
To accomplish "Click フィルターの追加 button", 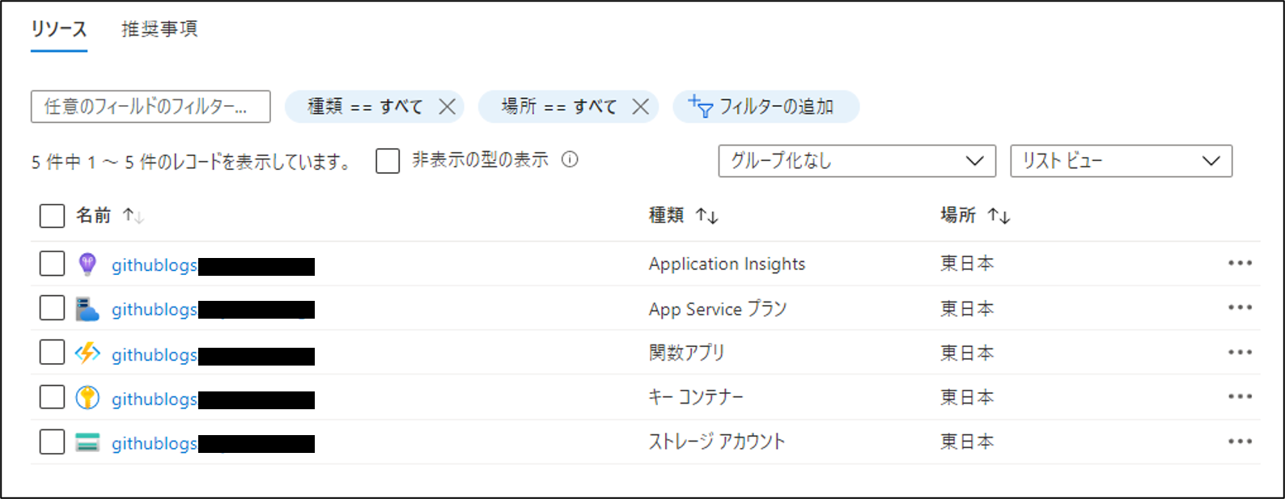I will (765, 107).
